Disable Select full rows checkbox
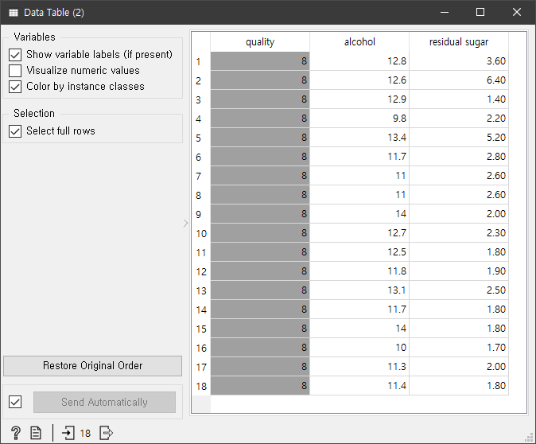Image resolution: width=536 pixels, height=444 pixels. tap(15, 131)
